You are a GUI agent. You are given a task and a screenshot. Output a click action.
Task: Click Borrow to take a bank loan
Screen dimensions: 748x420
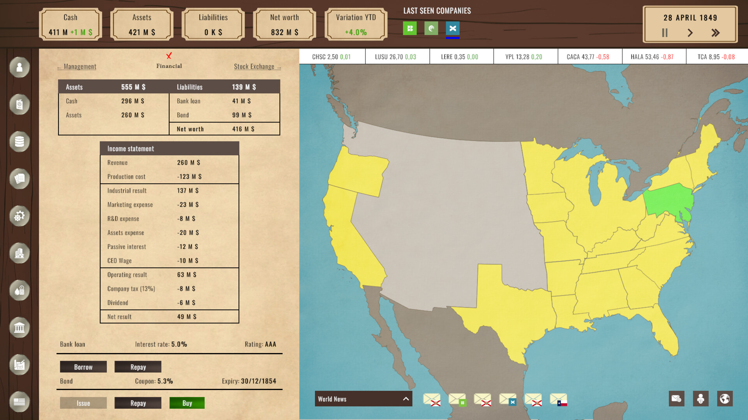[83, 366]
